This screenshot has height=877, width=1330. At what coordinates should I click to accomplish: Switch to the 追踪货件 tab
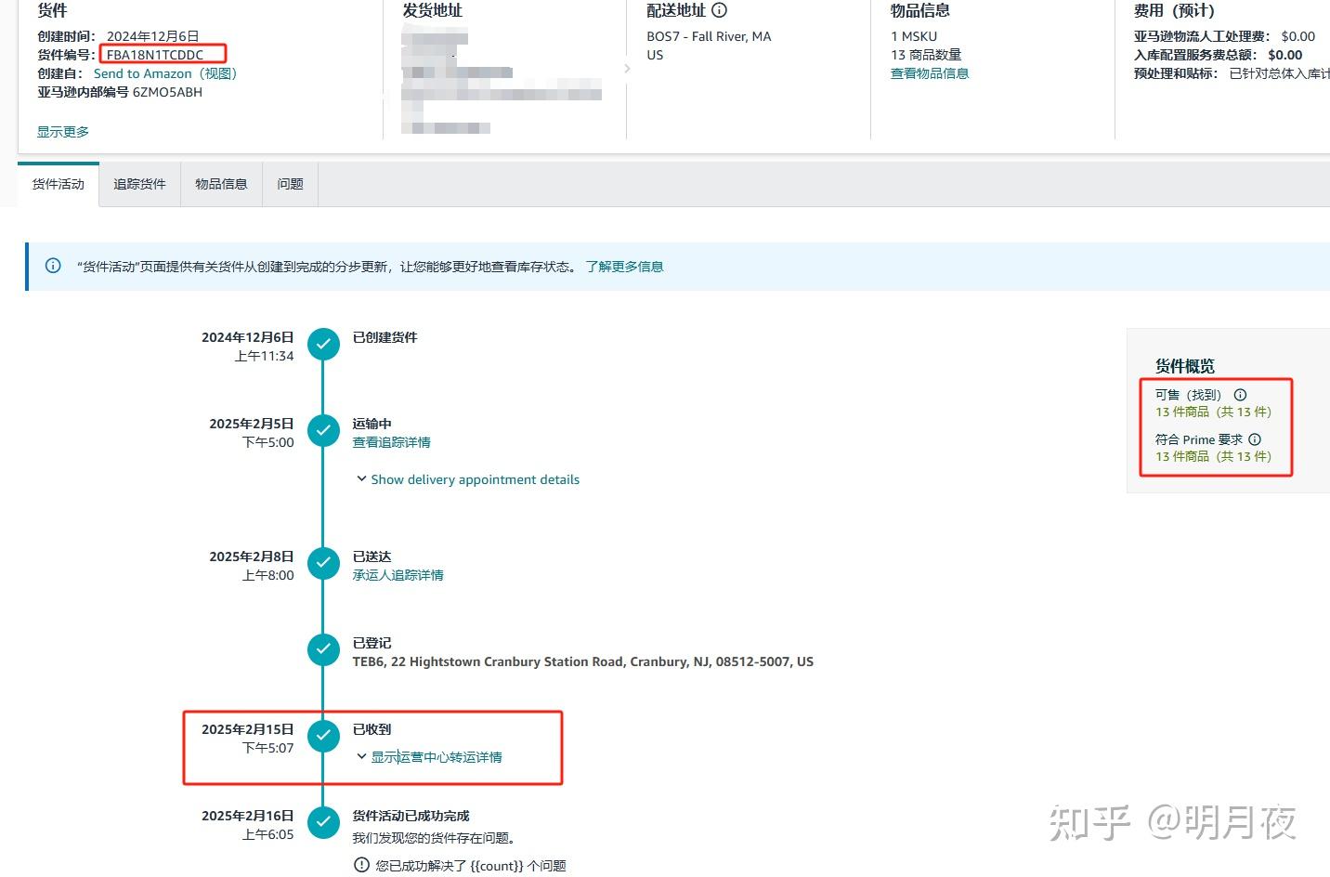click(139, 184)
